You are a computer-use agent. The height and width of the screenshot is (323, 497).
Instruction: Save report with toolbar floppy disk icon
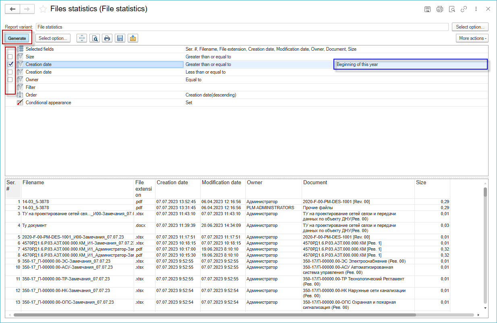pyautogui.click(x=120, y=38)
